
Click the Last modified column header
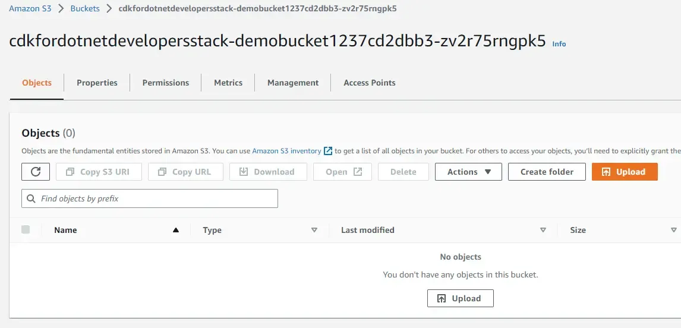[x=367, y=230]
